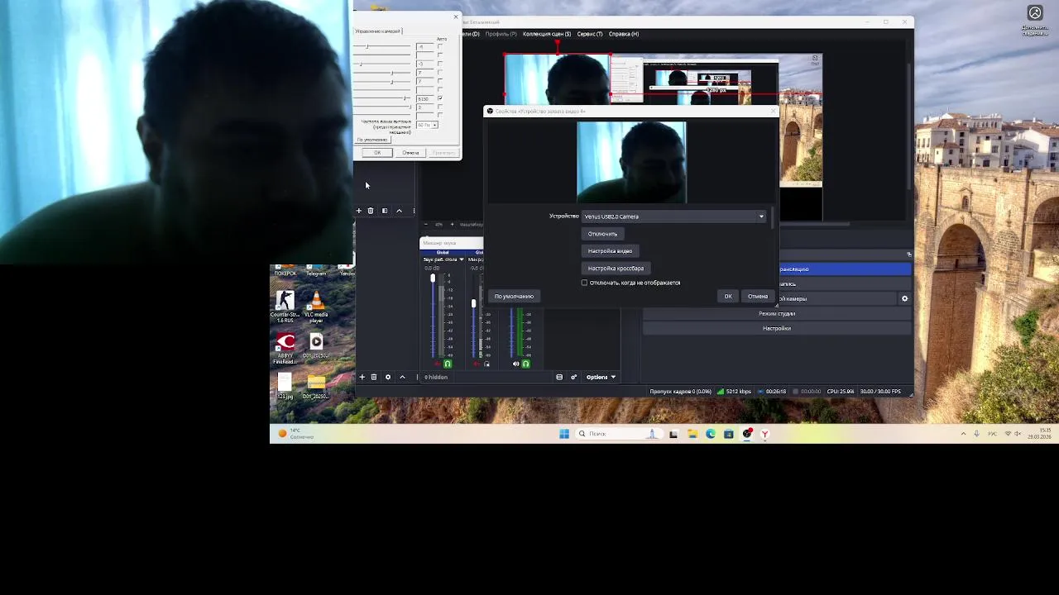Enable 'Отключать, когда не отображается' checkbox

(x=584, y=283)
